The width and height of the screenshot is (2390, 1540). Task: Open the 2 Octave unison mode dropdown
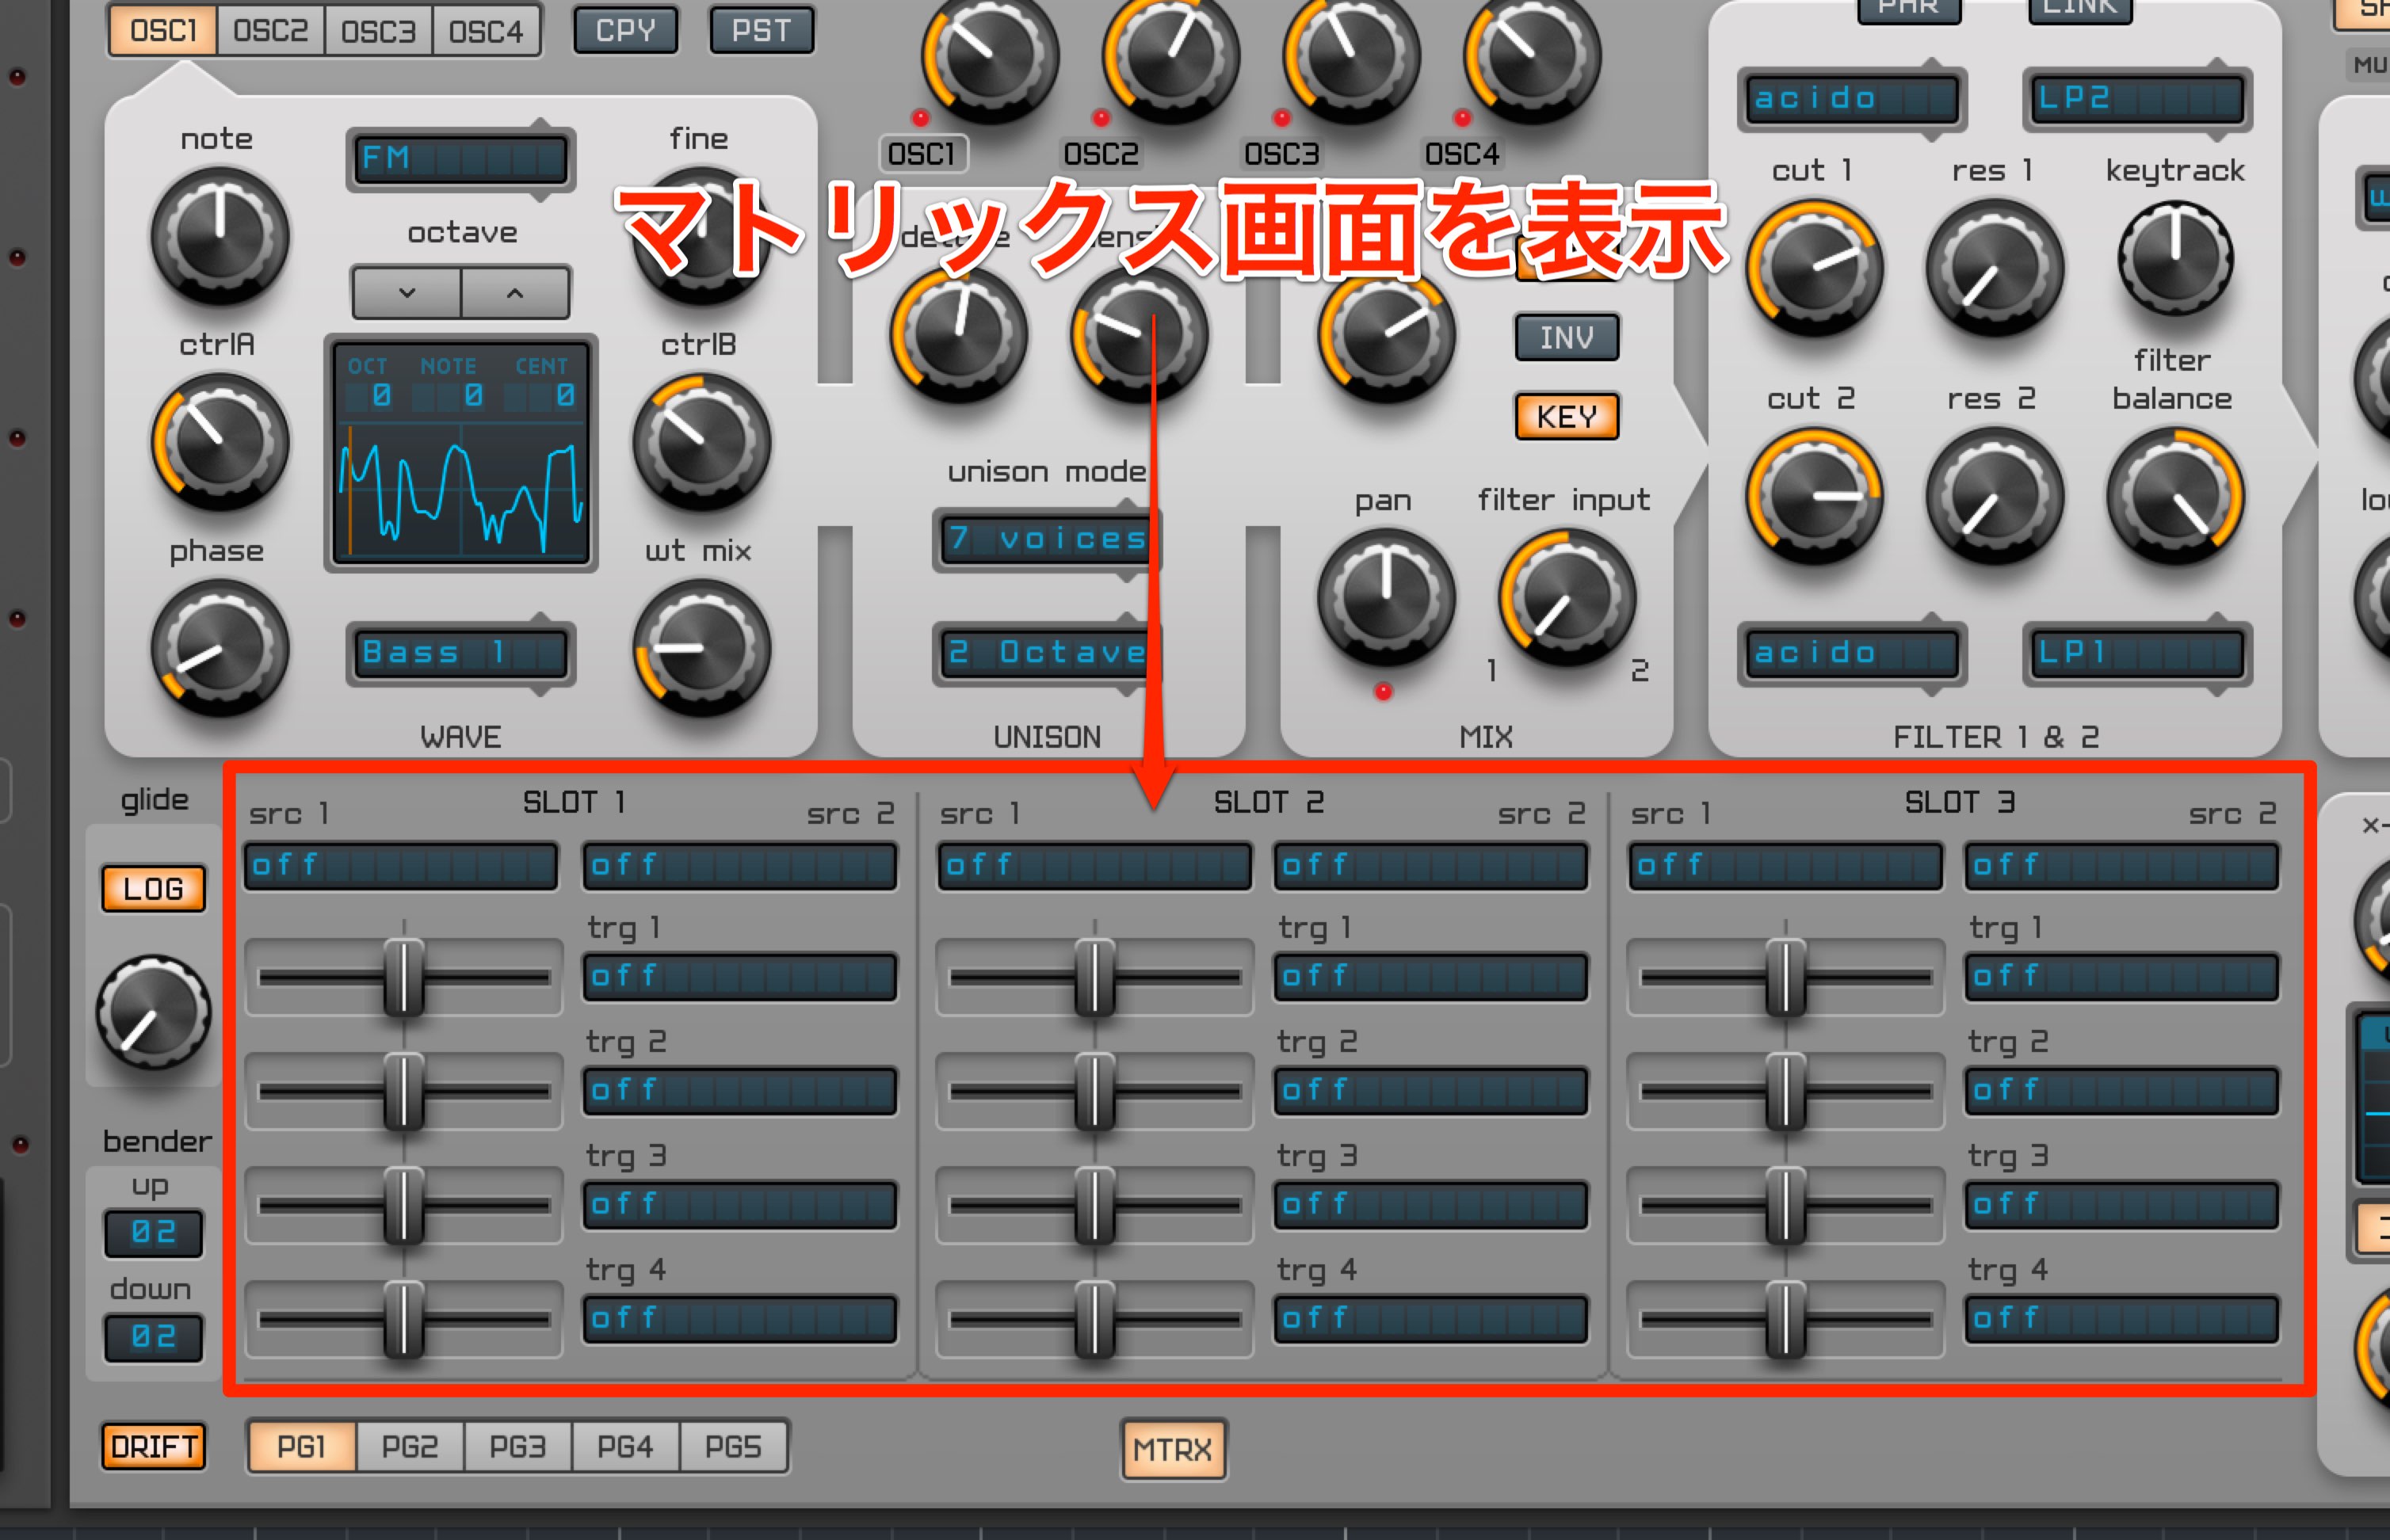click(x=1047, y=654)
